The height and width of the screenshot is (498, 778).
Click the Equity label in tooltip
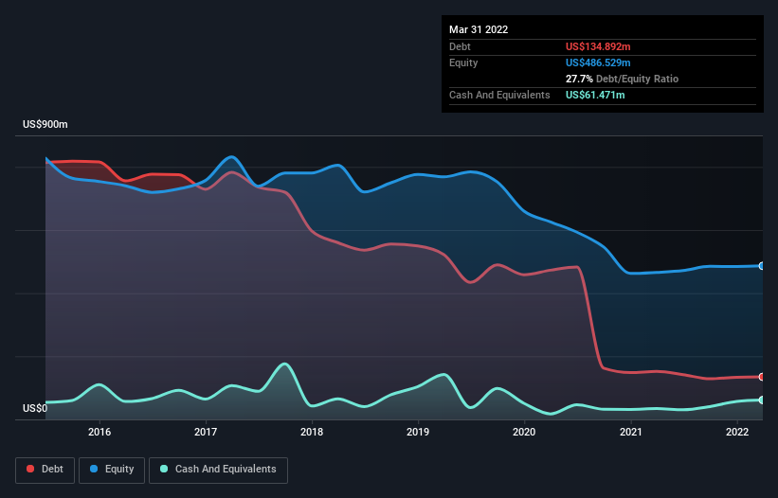pos(463,62)
